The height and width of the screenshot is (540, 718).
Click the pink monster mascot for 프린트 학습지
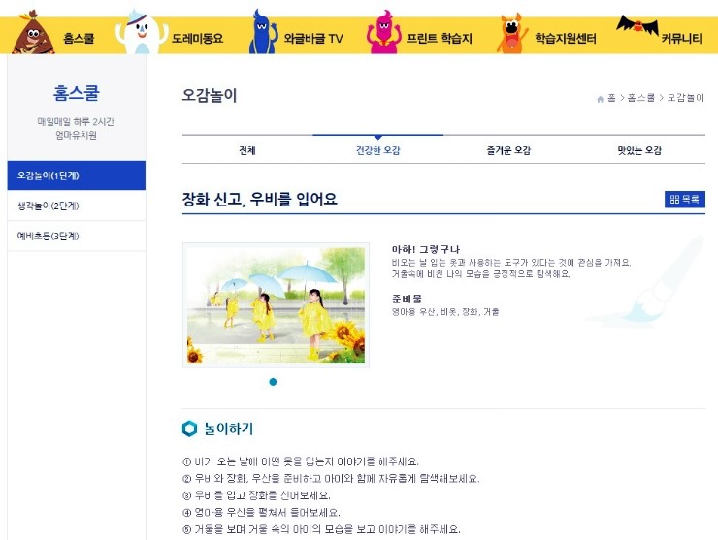tap(383, 32)
